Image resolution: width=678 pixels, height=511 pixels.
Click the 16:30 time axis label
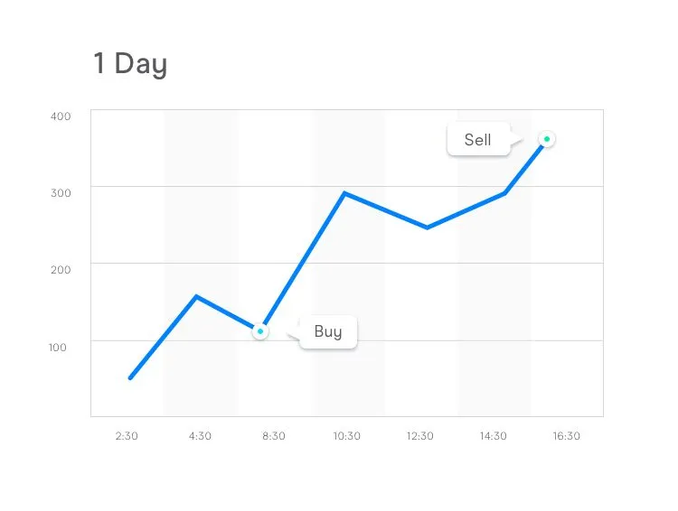pyautogui.click(x=567, y=436)
